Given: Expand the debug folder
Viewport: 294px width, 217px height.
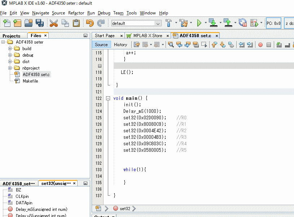Looking at the screenshot, I should [x=10, y=55].
